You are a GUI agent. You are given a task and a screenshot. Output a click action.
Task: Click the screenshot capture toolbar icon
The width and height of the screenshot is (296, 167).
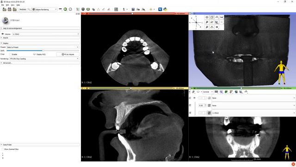[x=133, y=9]
